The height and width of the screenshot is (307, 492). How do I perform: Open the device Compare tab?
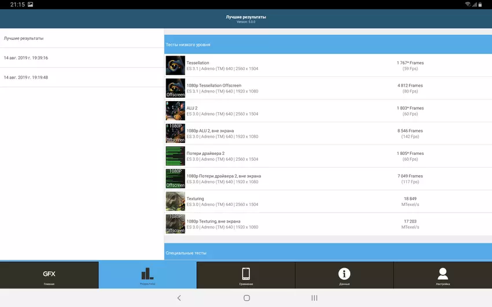click(x=246, y=275)
